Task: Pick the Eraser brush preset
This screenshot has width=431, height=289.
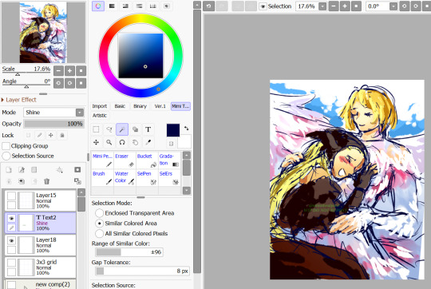Action: [x=125, y=160]
